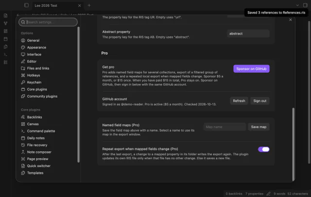This screenshot has height=197, width=311.
Task: Open Hotkeys settings
Action: (34, 75)
